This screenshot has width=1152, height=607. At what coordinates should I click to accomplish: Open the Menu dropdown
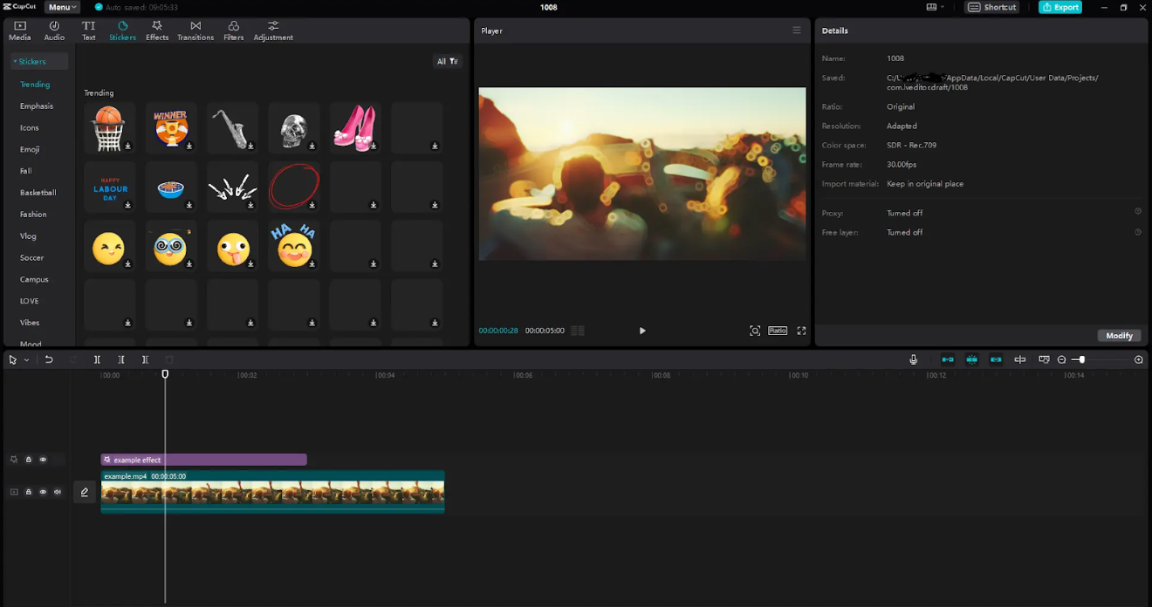[x=62, y=7]
